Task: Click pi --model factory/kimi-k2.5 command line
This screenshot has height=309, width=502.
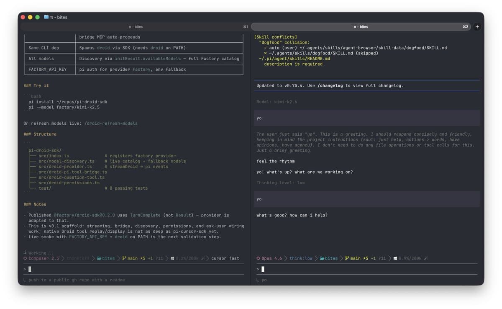Action: coord(64,107)
